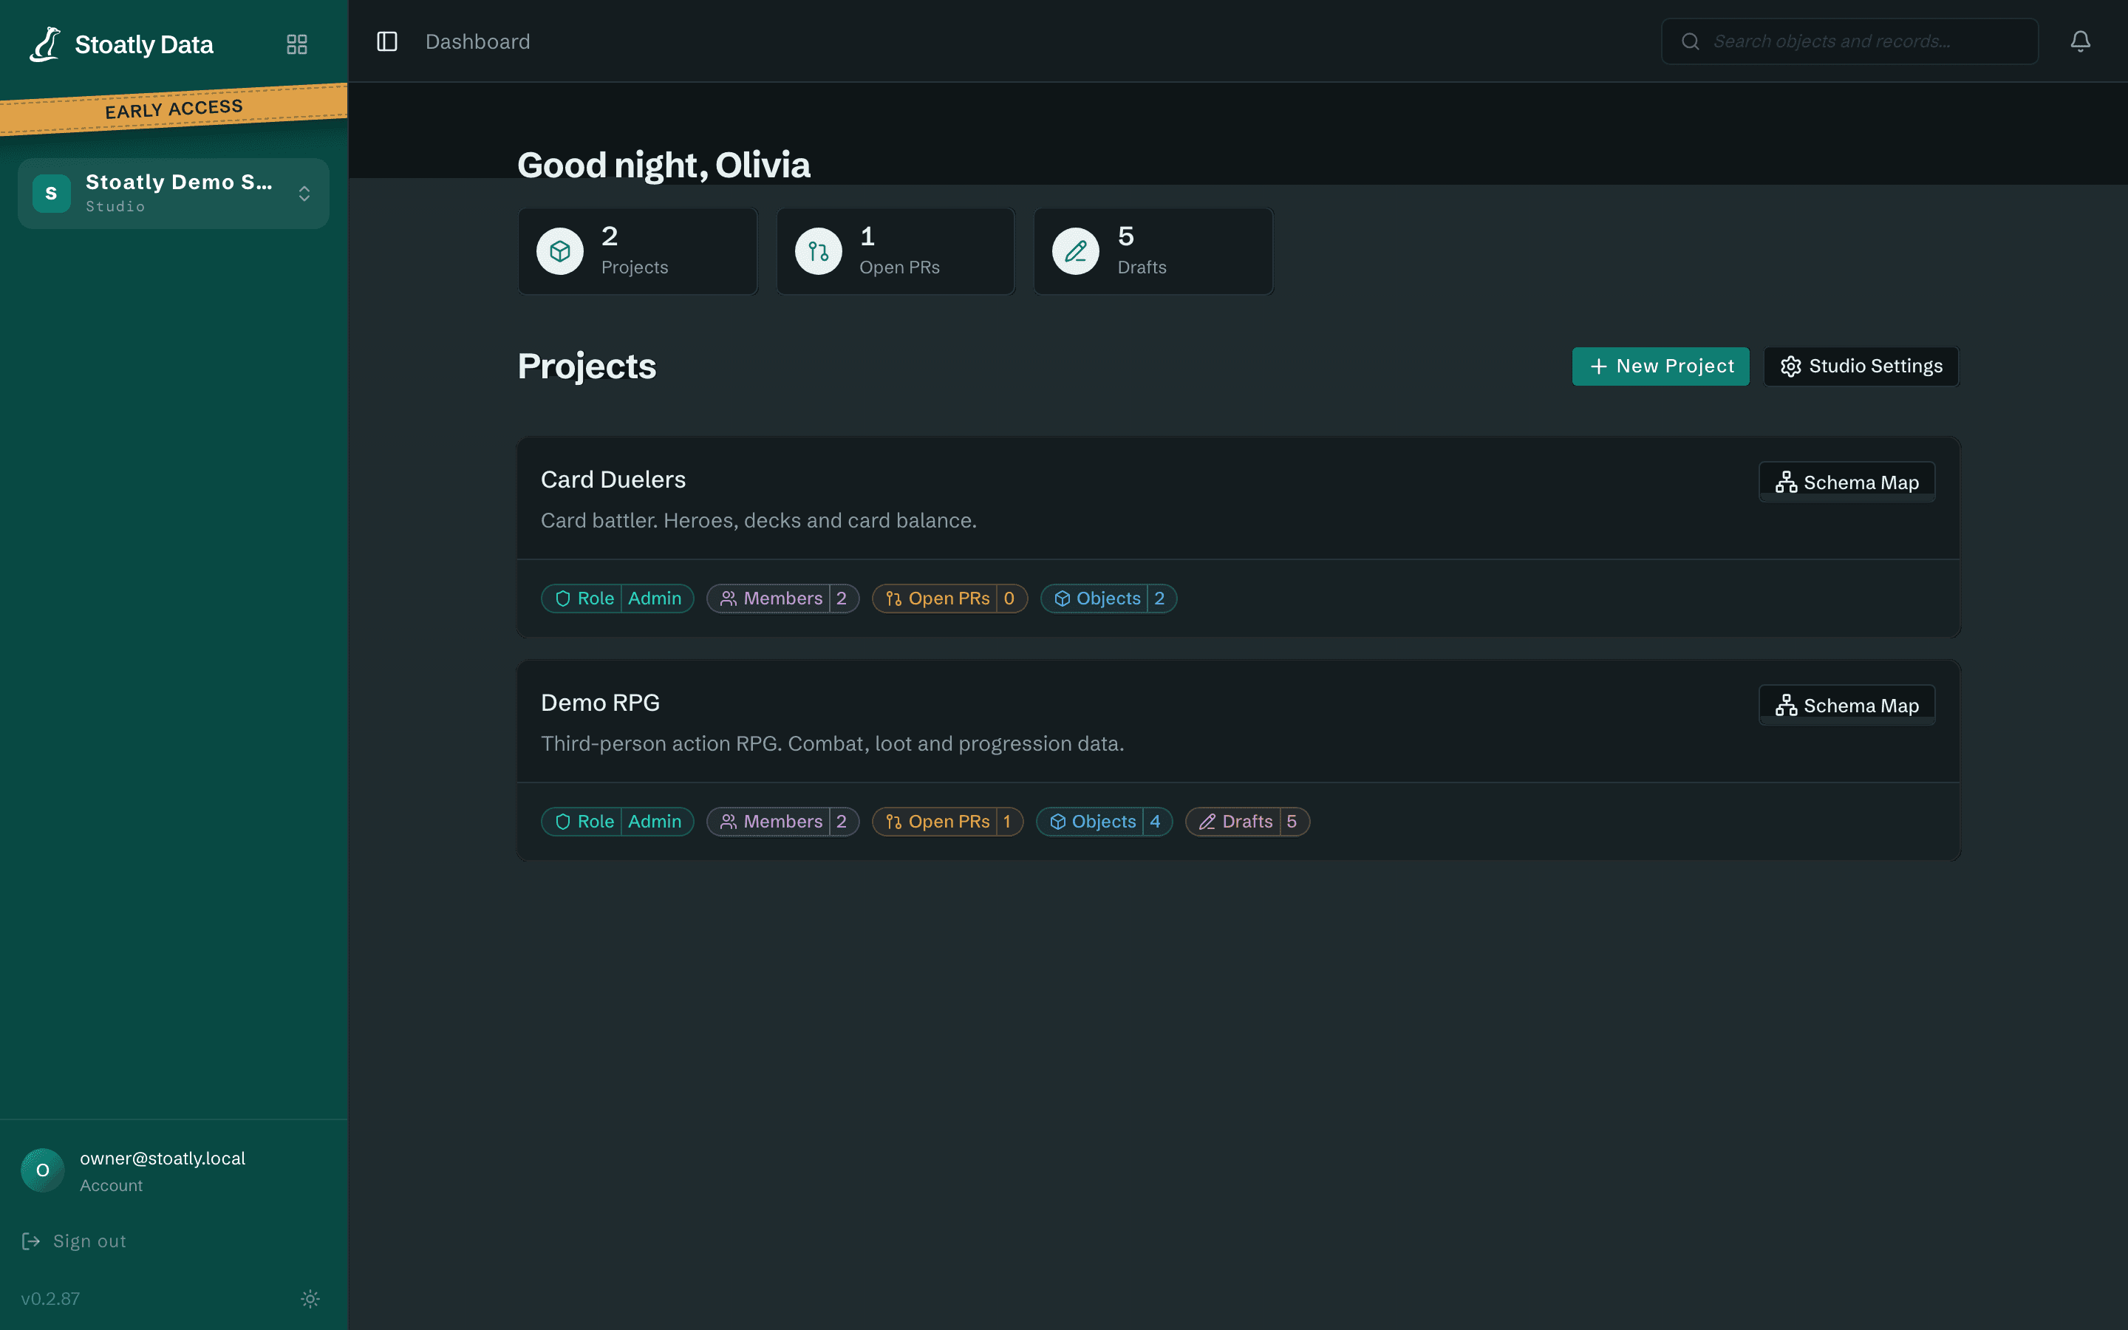The image size is (2128, 1330).
Task: Open the Demo RPG project title
Action: pyautogui.click(x=600, y=703)
